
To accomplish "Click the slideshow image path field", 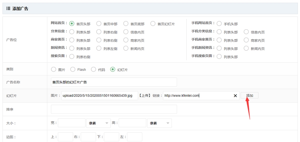I will 99,96.
